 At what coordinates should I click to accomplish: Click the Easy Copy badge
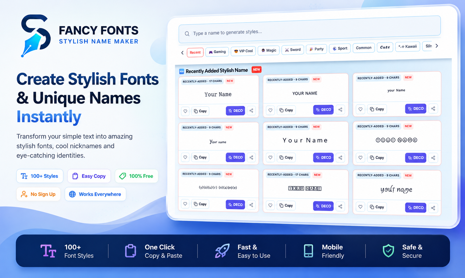[89, 176]
